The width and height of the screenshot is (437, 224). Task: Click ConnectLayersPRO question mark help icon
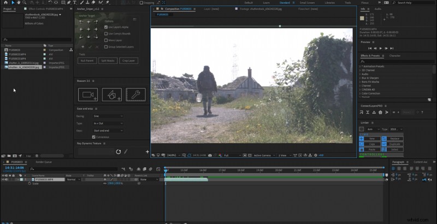pyautogui.click(x=422, y=113)
